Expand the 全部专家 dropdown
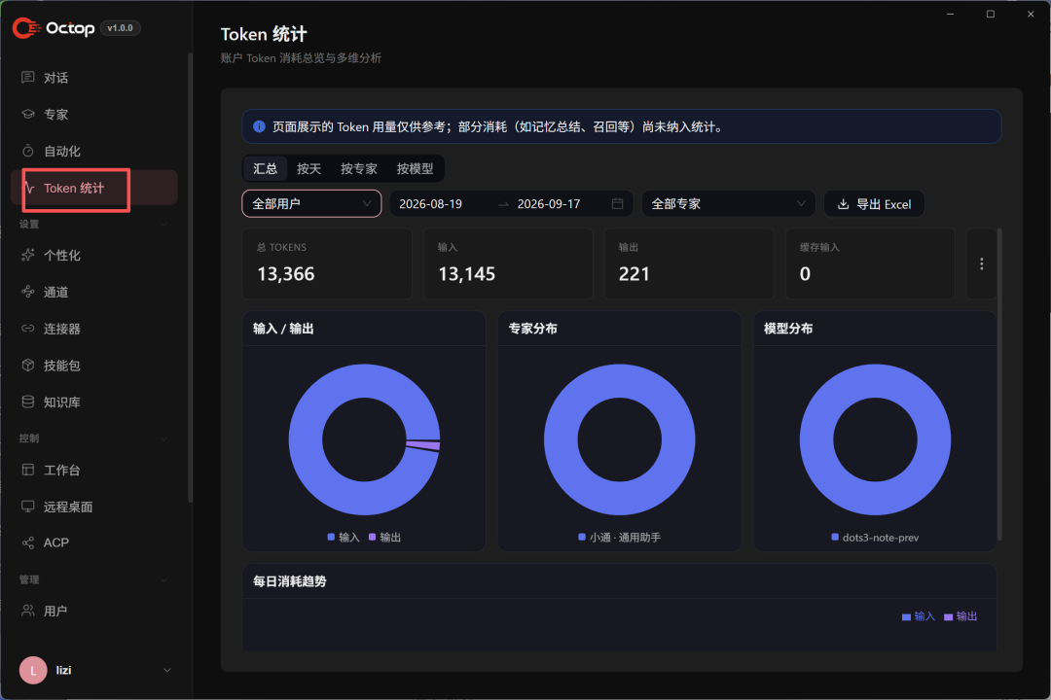This screenshot has width=1051, height=700. click(728, 203)
